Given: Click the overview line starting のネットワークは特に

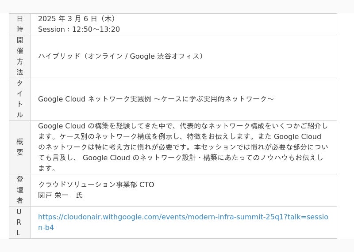Looking at the screenshot, I should click(183, 147).
